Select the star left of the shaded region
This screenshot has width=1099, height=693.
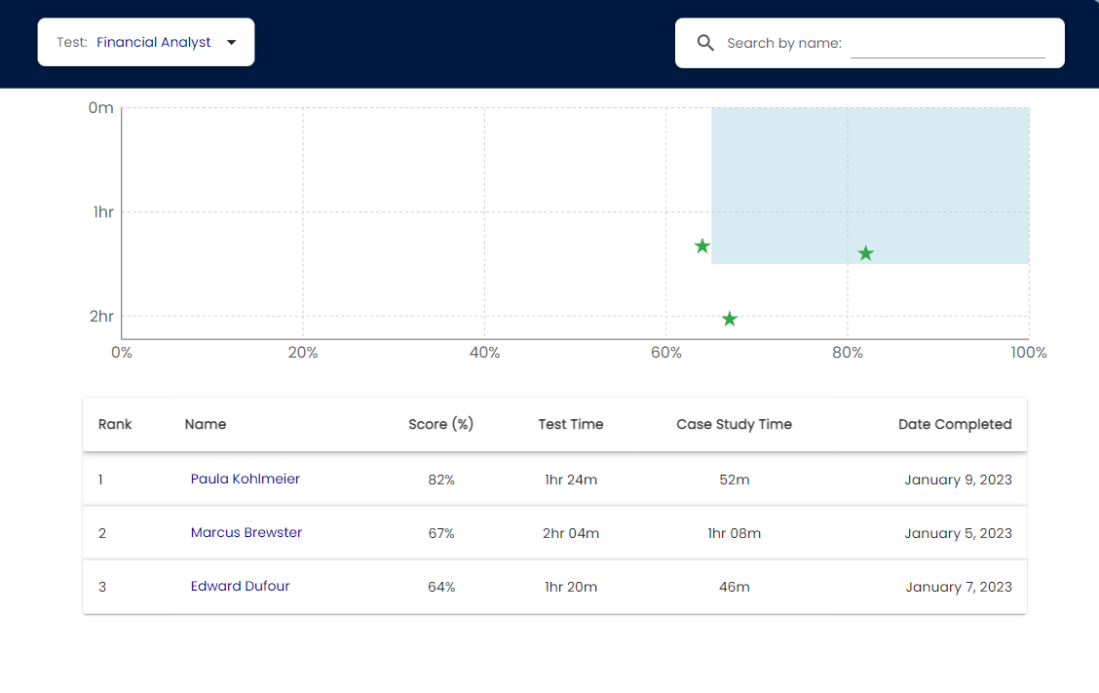(701, 246)
